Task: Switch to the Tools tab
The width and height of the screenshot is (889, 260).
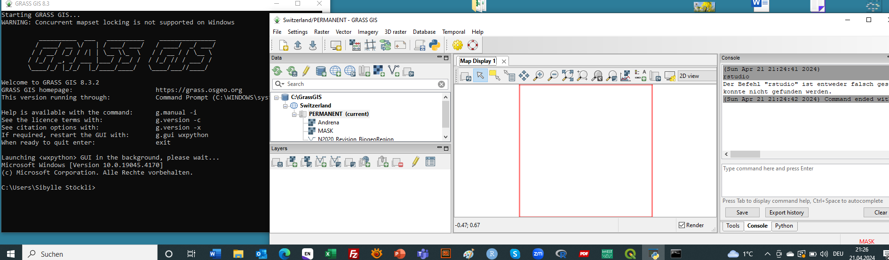Action: [x=733, y=226]
